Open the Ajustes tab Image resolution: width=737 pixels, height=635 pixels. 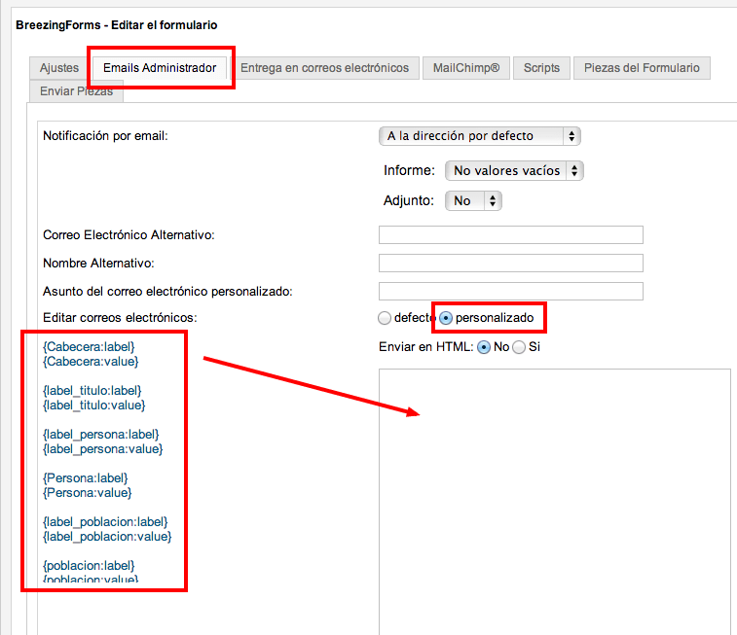59,68
